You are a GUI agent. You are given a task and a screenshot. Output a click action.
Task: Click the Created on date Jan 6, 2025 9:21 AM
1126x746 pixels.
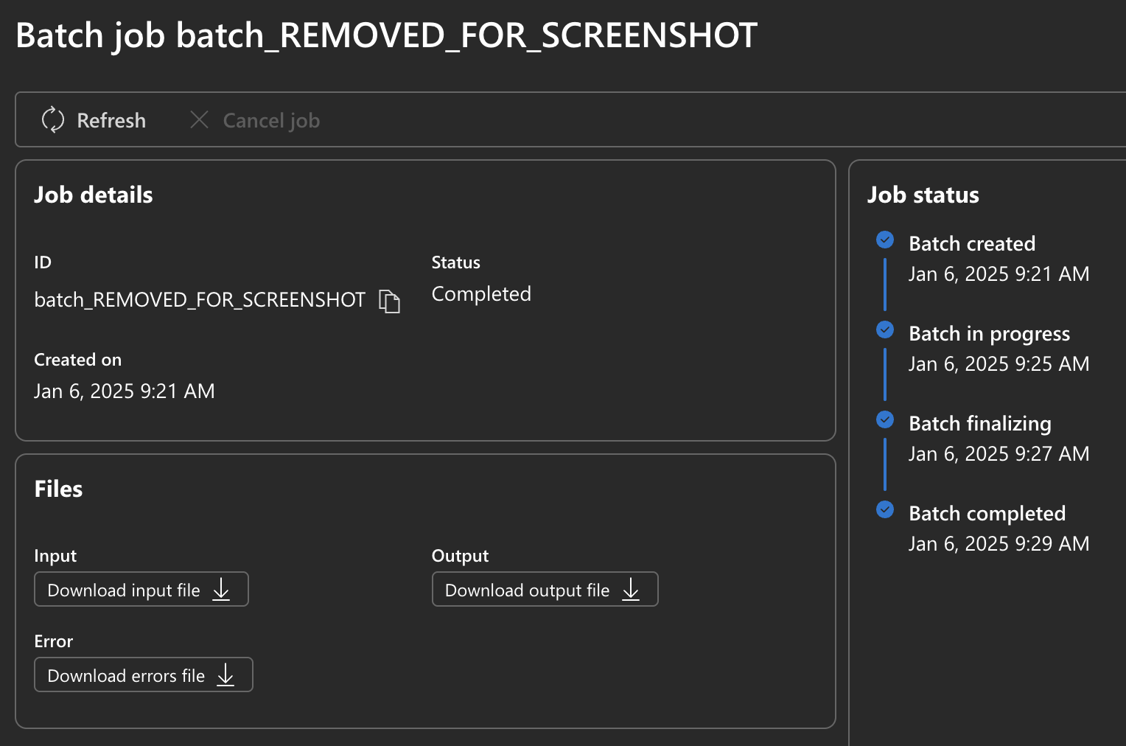click(125, 391)
